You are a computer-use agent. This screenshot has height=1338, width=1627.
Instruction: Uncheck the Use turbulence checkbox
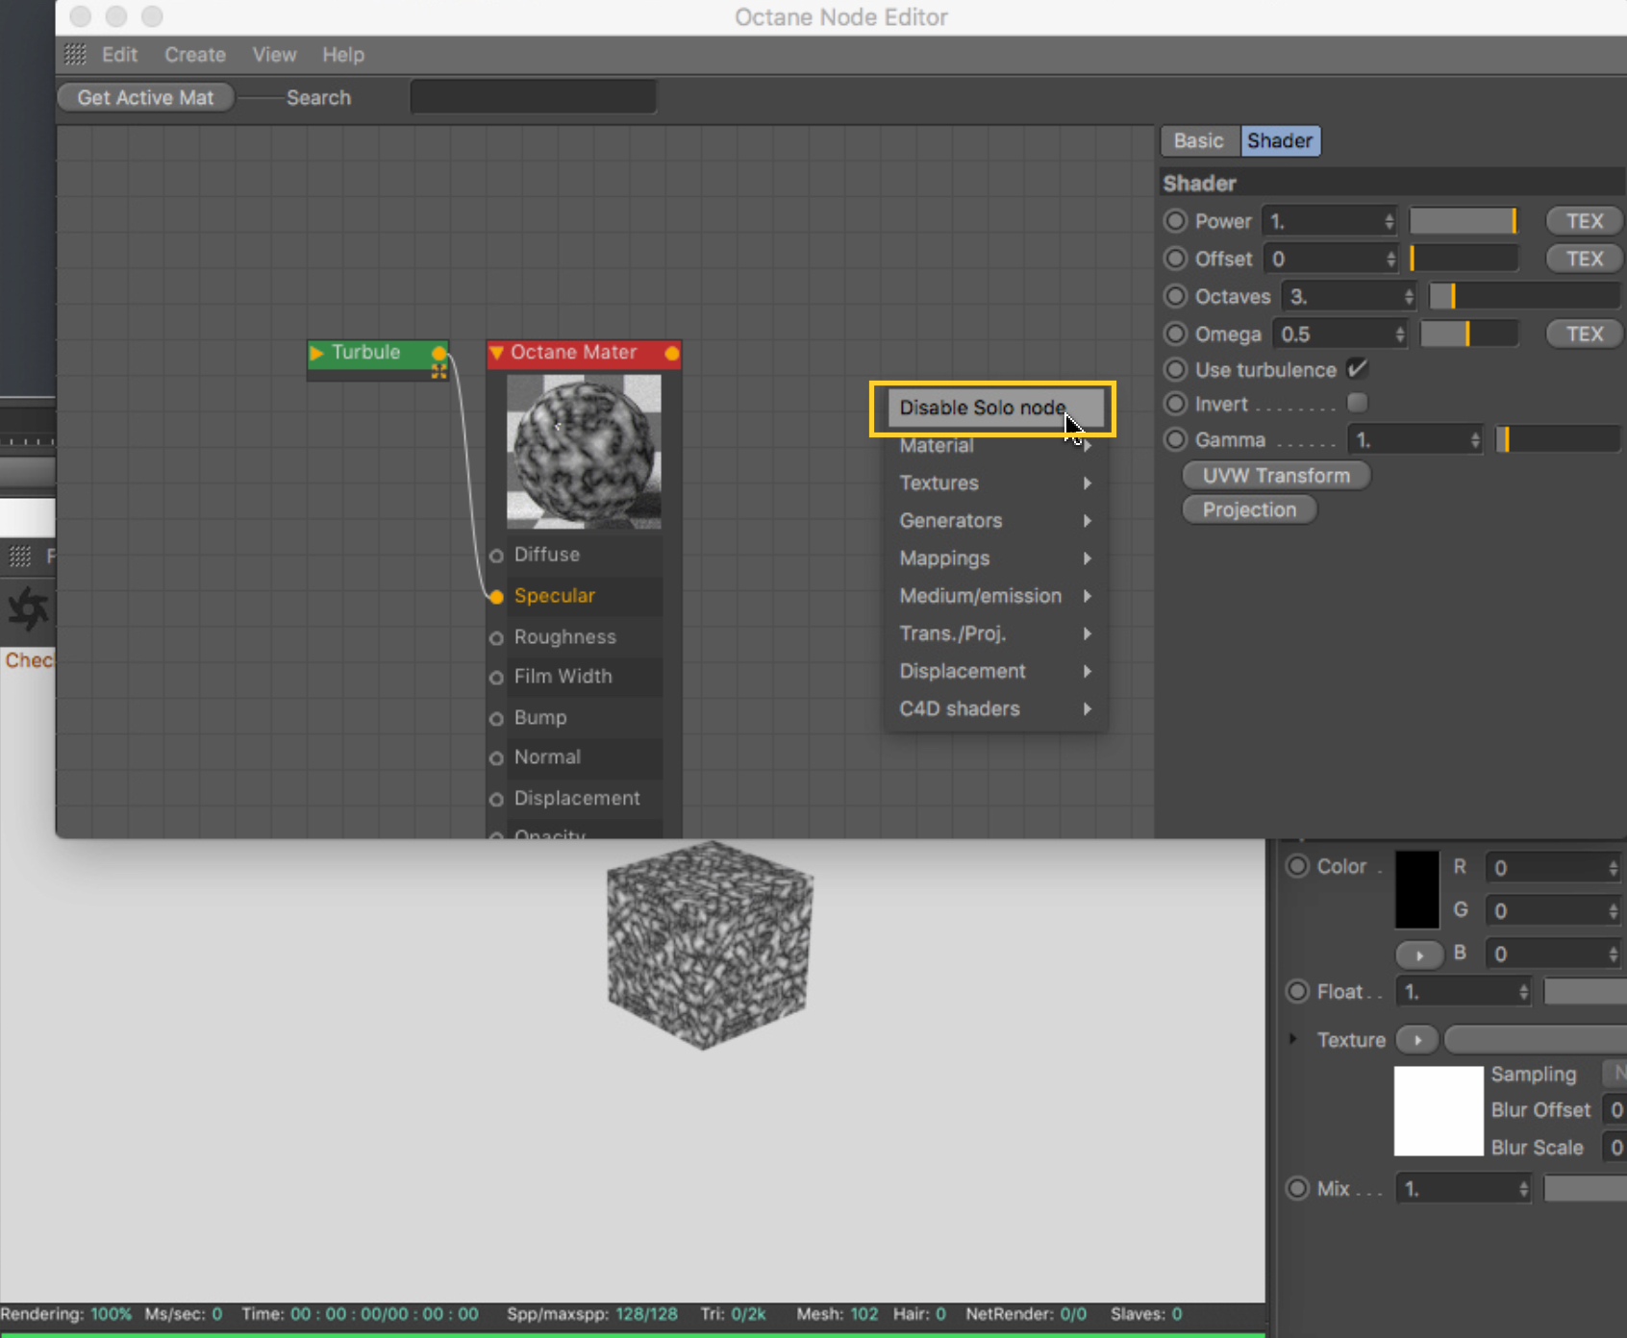tap(1358, 368)
